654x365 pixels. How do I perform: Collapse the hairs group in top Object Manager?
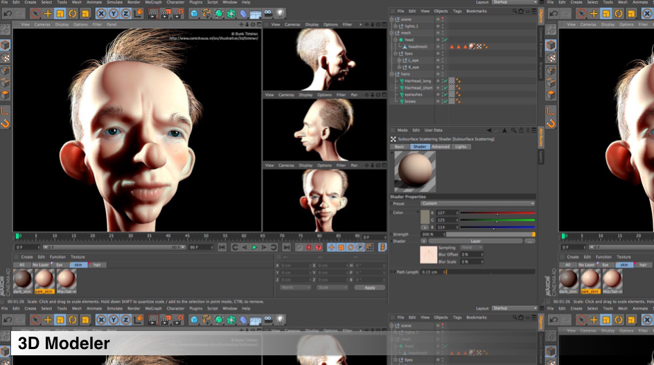(391, 74)
